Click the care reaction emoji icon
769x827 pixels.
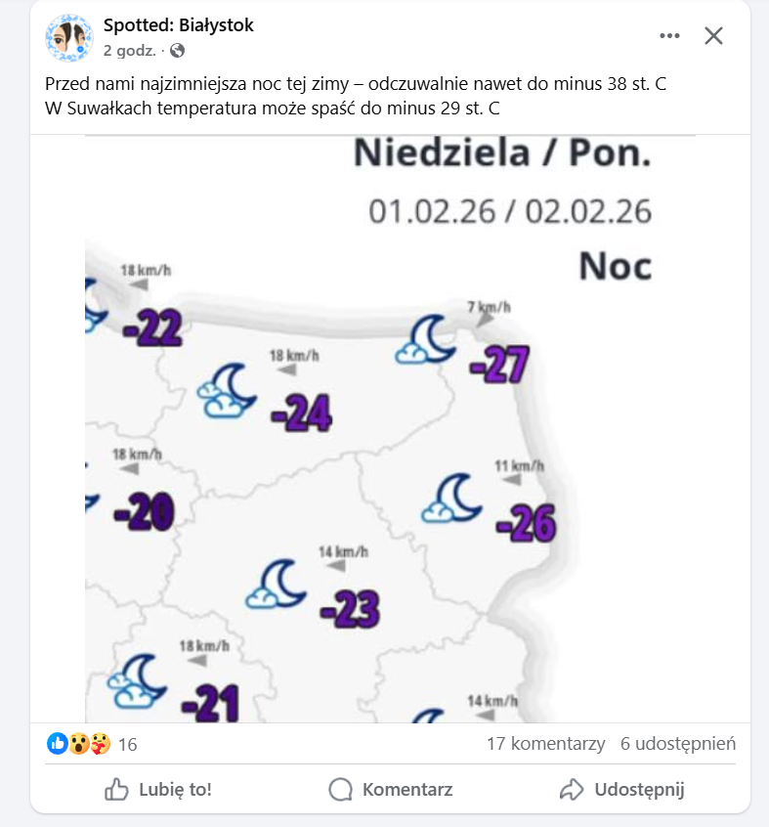tap(100, 744)
